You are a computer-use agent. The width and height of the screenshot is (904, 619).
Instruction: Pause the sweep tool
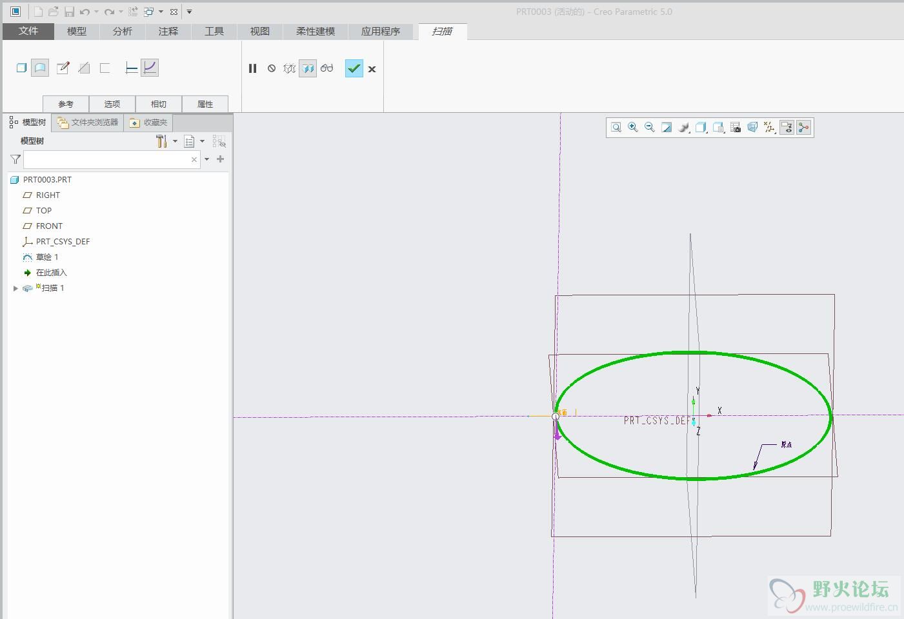coord(253,68)
